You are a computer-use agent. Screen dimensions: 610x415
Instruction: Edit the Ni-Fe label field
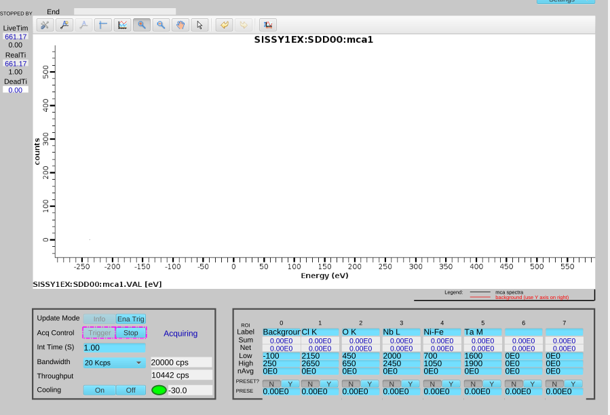pyautogui.click(x=442, y=332)
